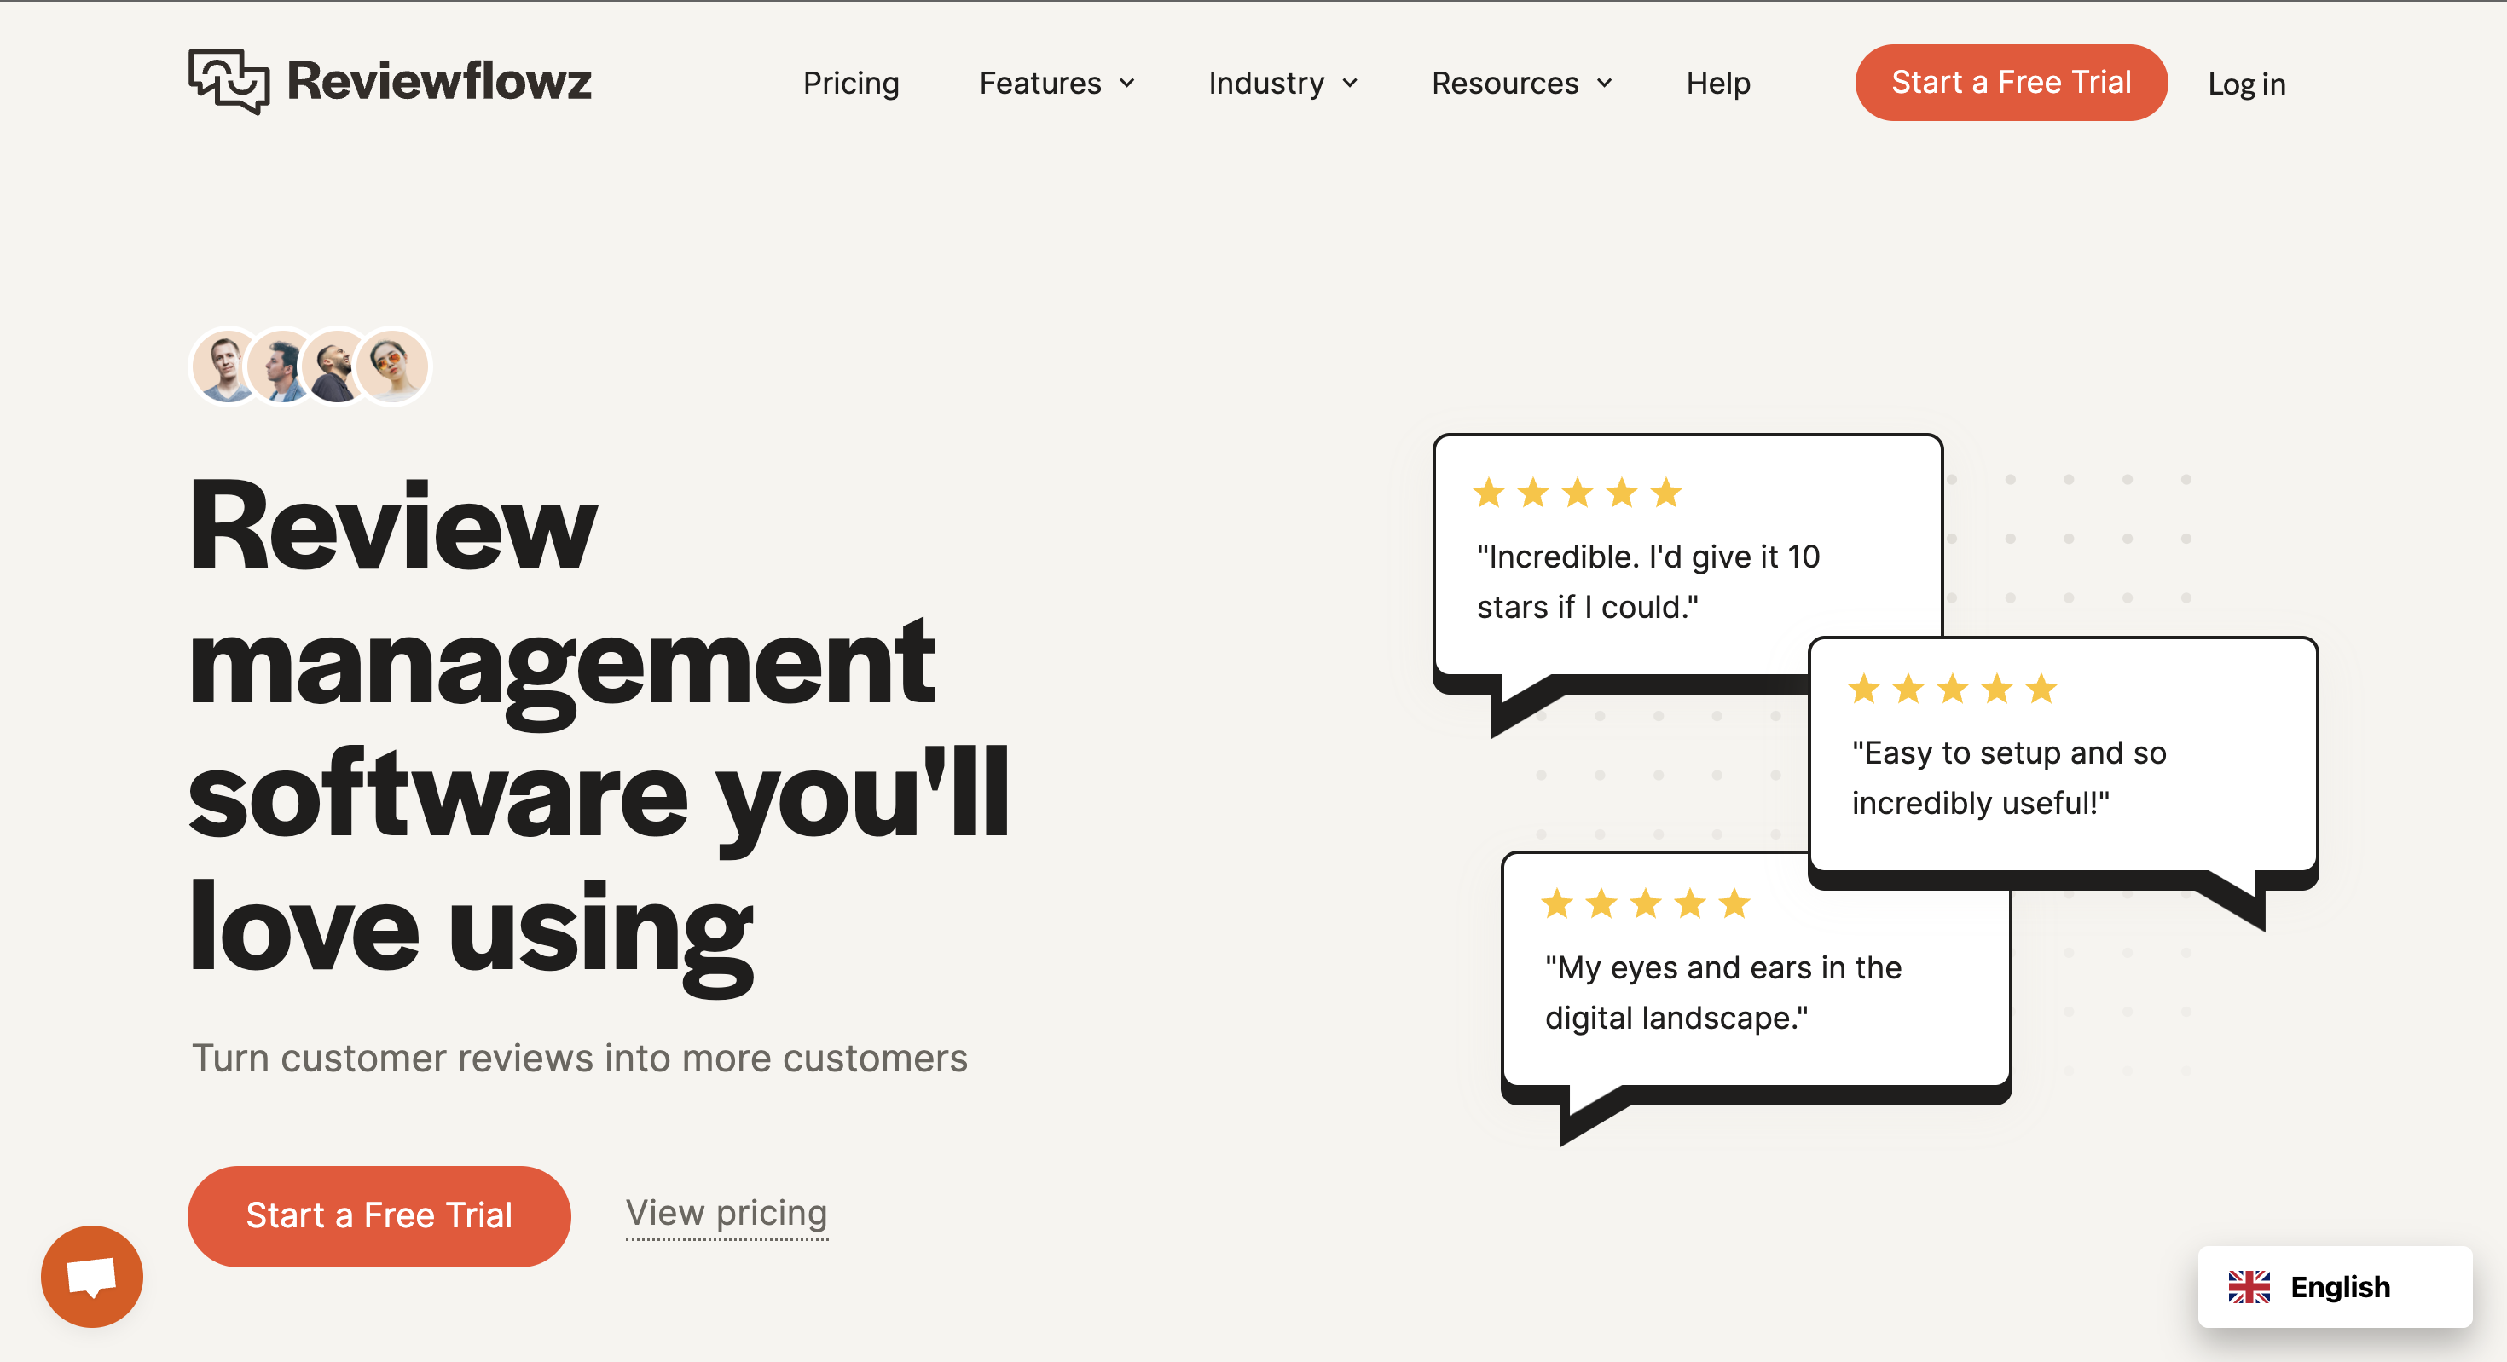2507x1362 pixels.
Task: Go to the Pricing page in navigation
Action: click(851, 84)
